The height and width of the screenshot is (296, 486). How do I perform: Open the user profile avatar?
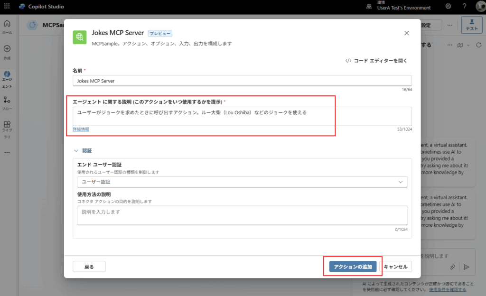click(481, 6)
